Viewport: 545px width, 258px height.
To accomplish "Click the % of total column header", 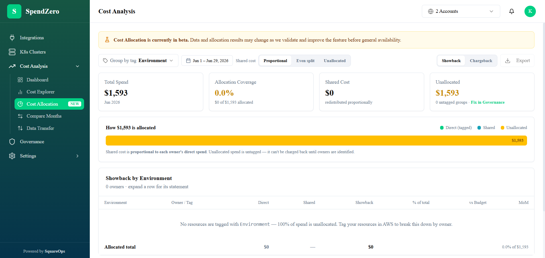I will 421,202.
